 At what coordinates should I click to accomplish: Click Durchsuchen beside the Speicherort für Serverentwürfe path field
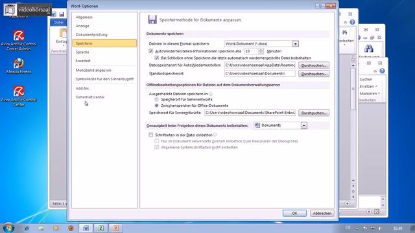314,113
